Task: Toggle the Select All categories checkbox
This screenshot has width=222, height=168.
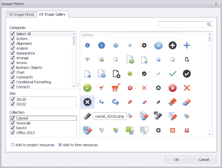Action: point(12,34)
